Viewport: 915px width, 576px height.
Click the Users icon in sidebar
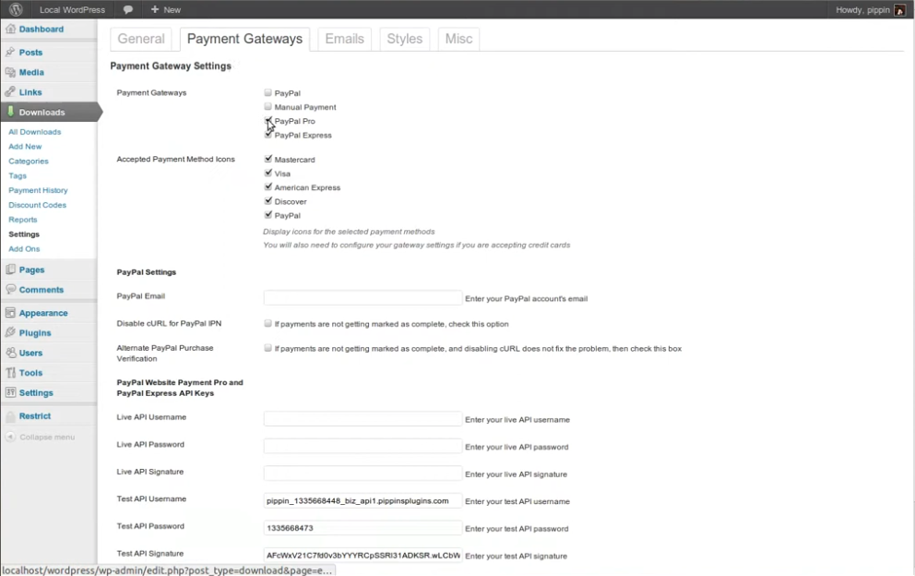[x=11, y=353]
